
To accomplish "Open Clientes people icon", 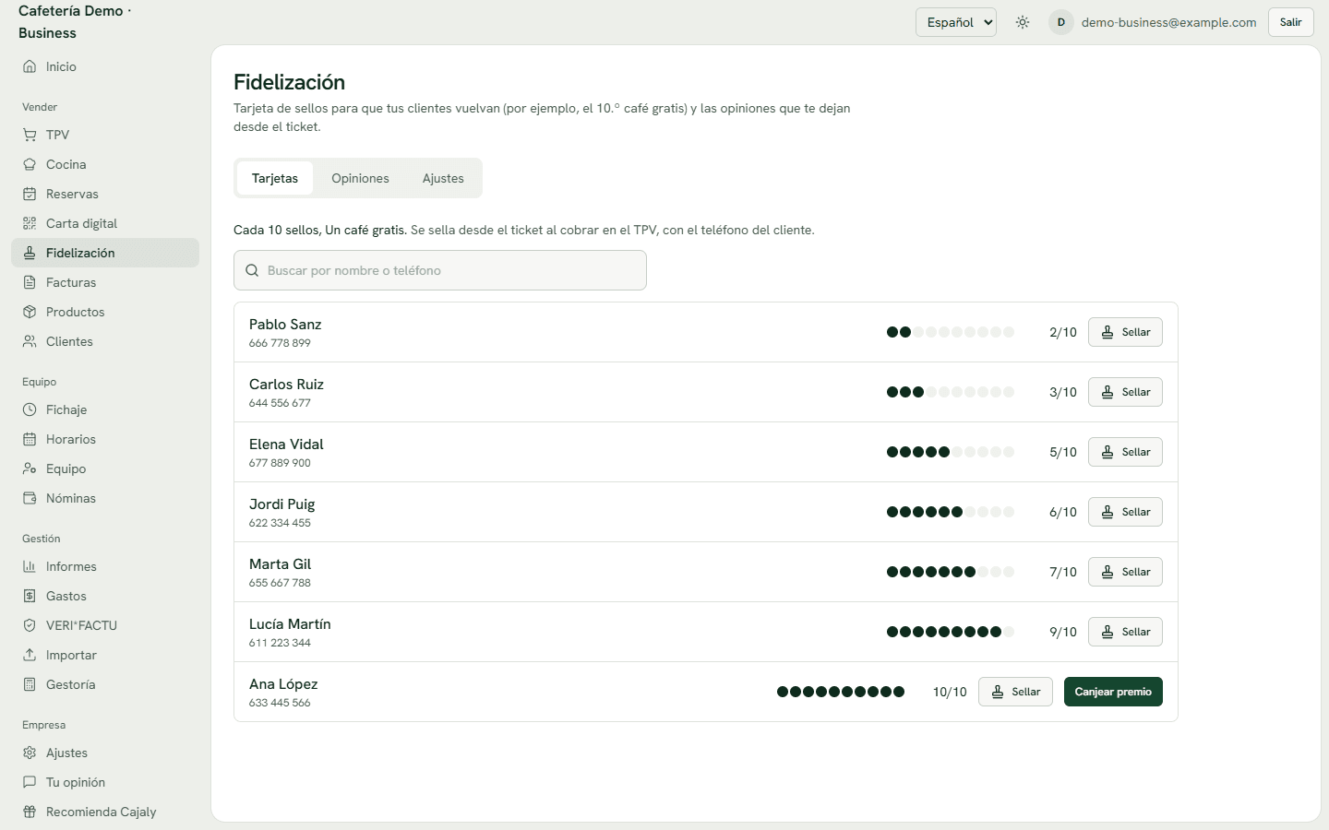I will point(30,341).
